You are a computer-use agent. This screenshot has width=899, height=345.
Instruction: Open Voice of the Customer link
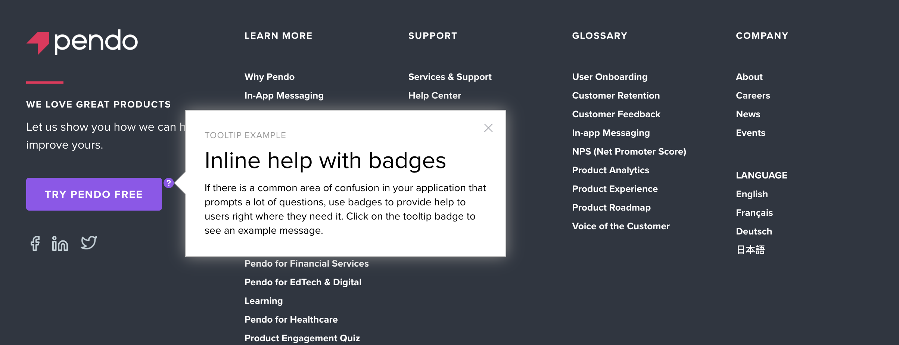point(621,226)
